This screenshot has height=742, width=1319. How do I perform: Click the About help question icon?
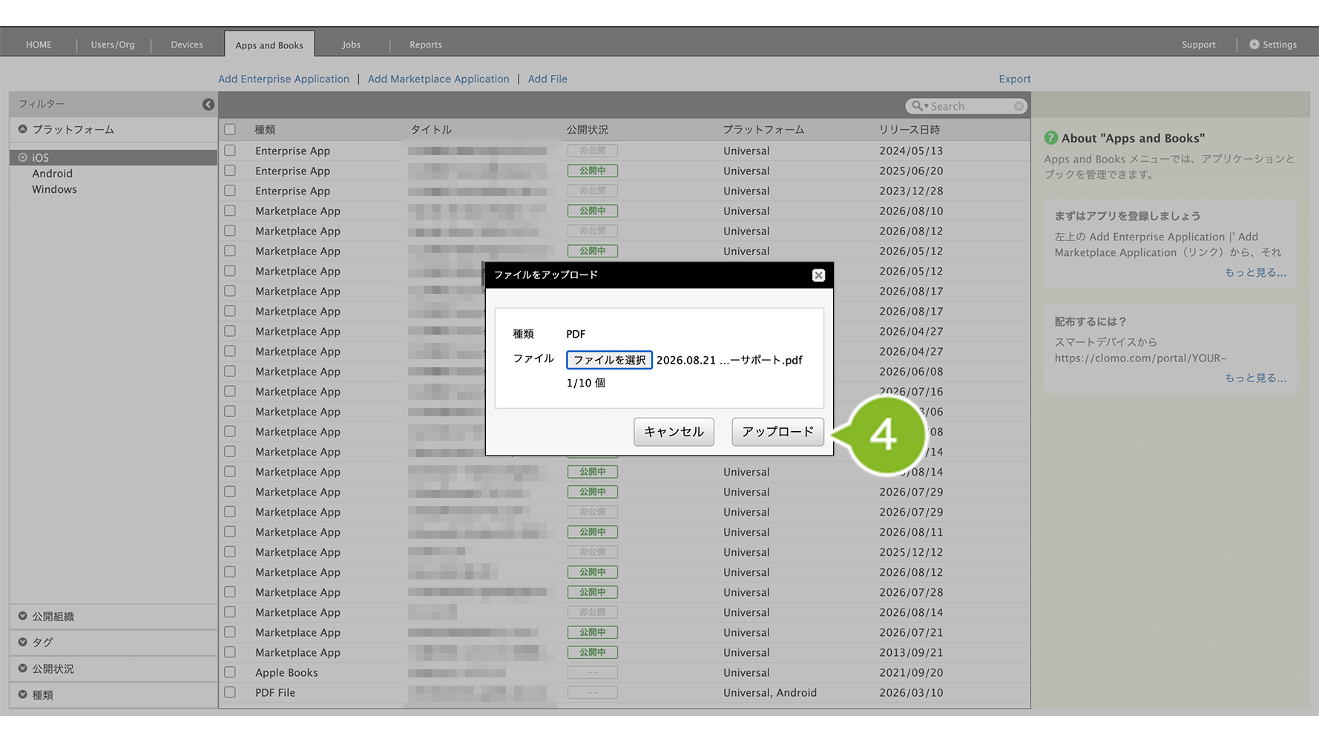click(x=1050, y=138)
